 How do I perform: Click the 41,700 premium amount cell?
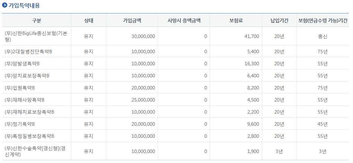tap(252, 36)
